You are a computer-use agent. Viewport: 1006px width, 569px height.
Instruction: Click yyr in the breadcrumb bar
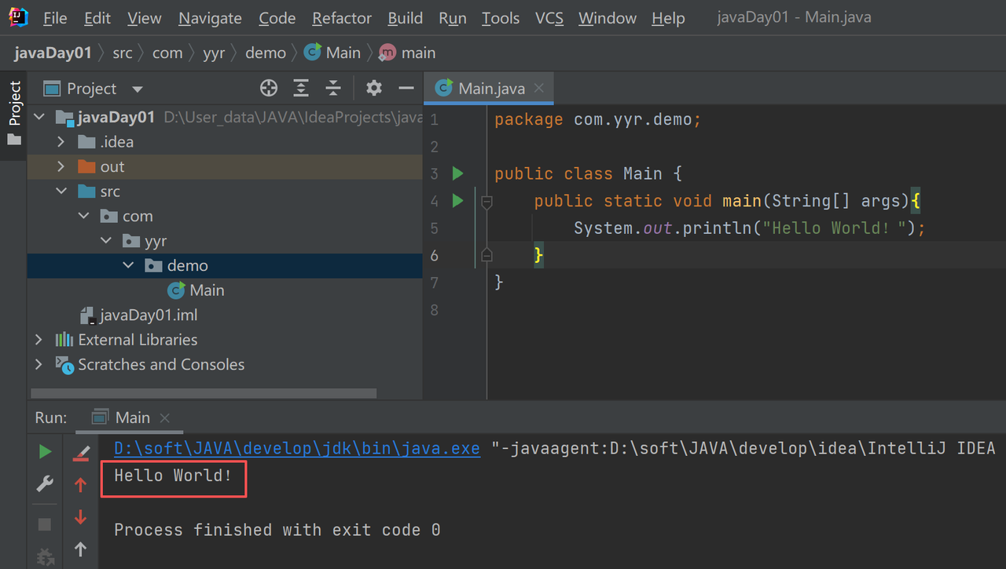click(x=213, y=53)
